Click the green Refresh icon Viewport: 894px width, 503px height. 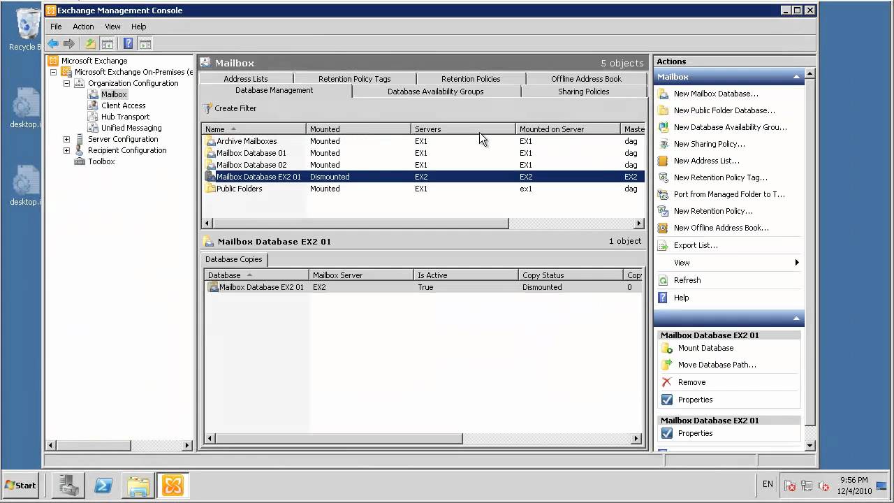664,280
